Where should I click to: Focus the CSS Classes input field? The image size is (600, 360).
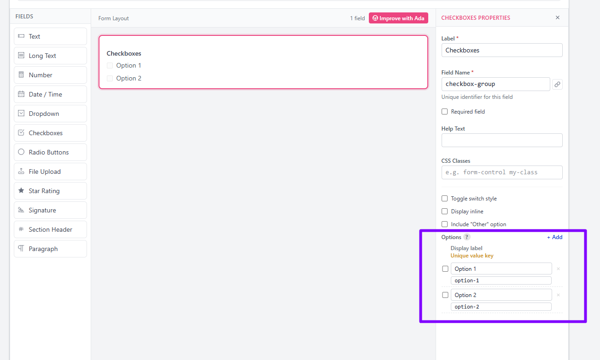point(502,172)
